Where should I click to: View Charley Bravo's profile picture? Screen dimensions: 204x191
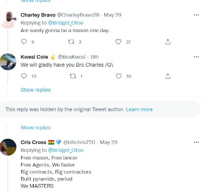9,20
